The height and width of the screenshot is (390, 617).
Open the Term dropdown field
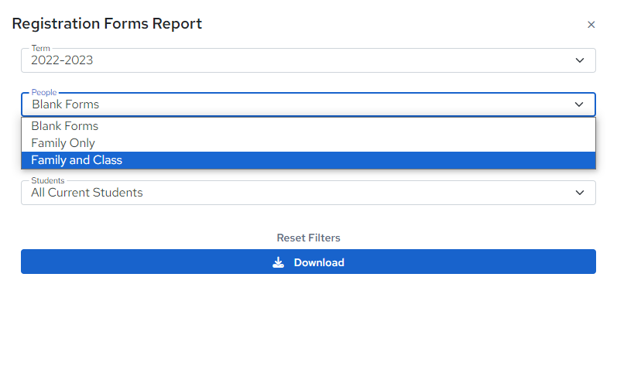point(308,60)
